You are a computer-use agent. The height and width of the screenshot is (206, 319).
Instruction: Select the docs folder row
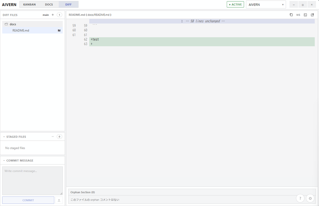tap(32, 24)
